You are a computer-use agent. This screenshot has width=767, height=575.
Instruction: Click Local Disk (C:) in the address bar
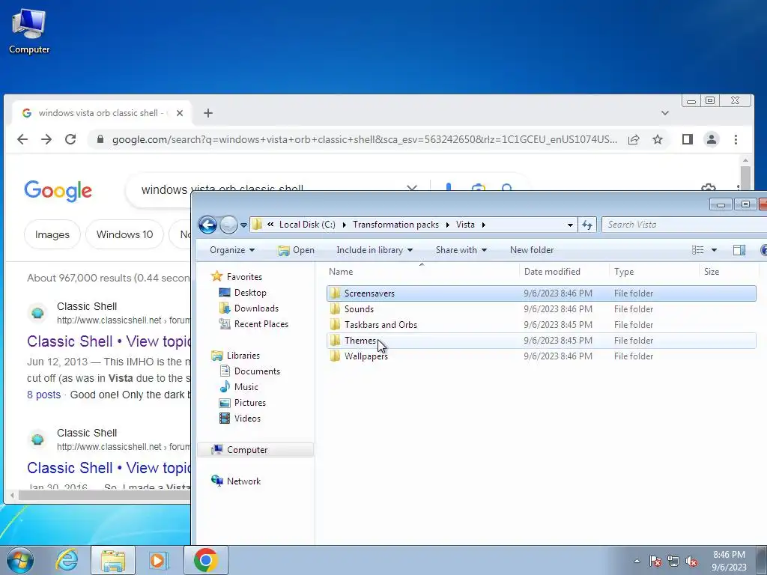307,225
